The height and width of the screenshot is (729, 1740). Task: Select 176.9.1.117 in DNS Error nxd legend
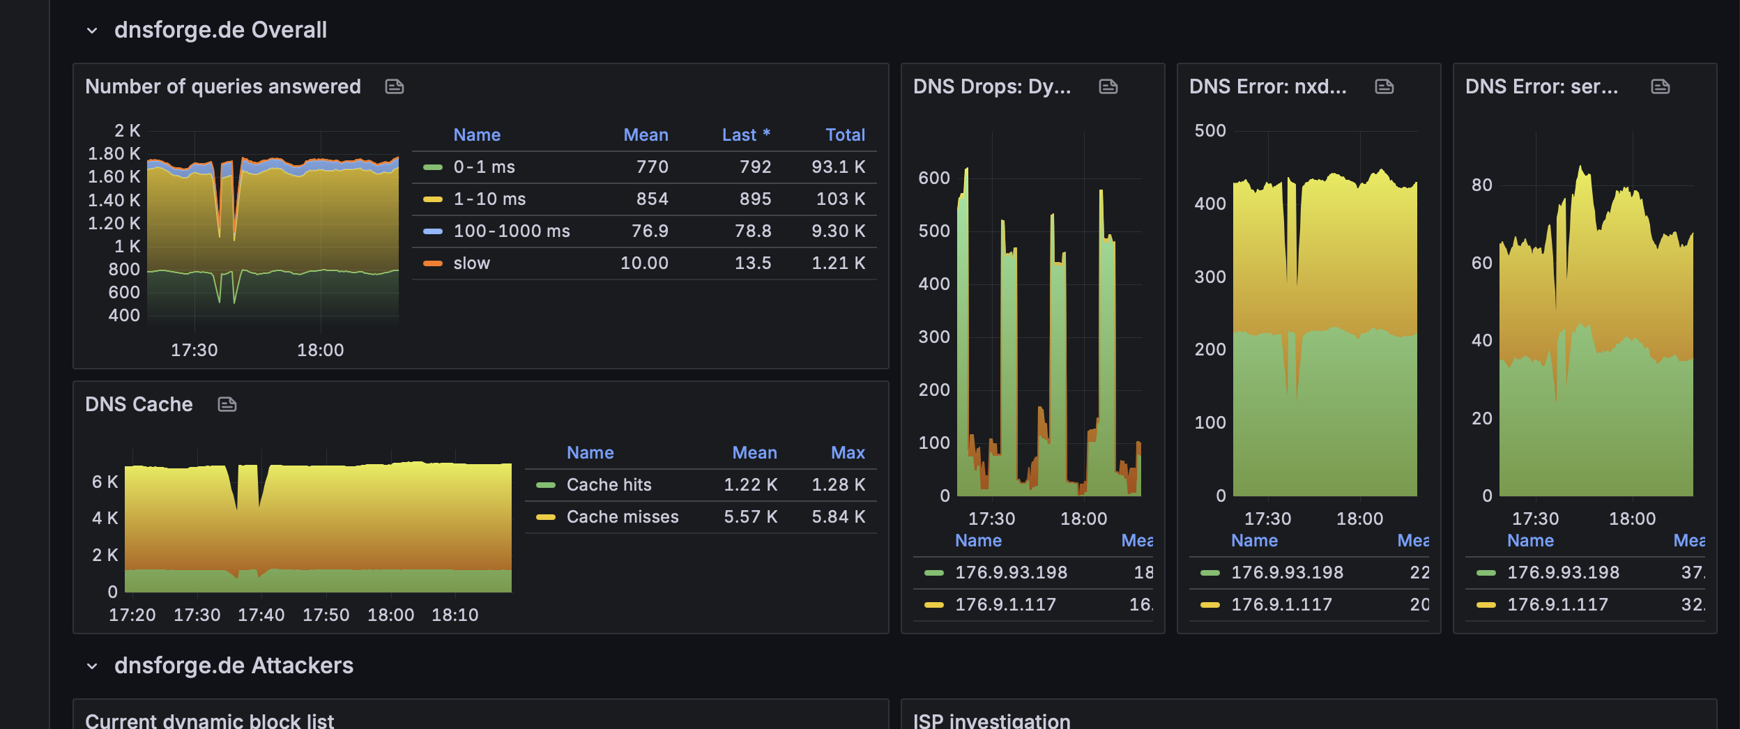[1281, 604]
